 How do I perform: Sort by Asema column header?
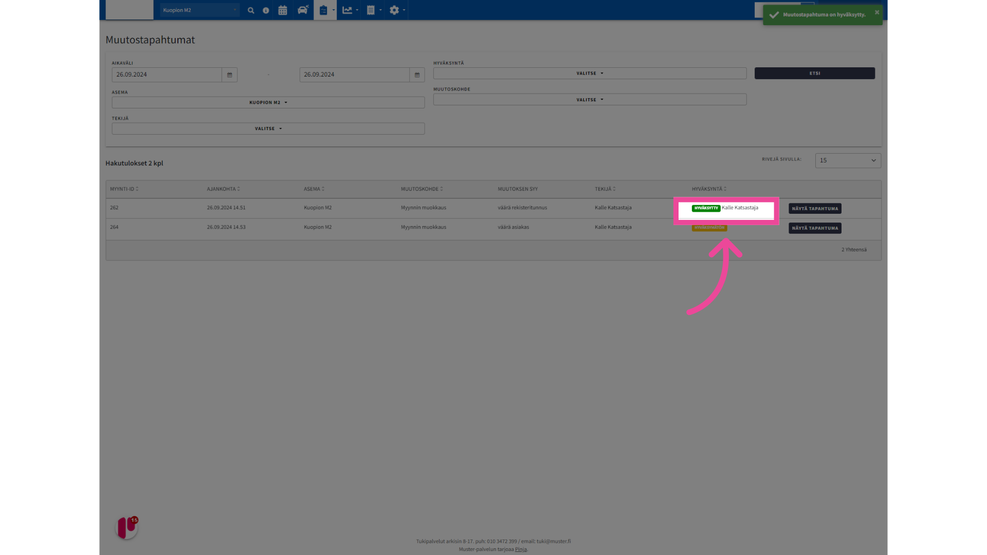pyautogui.click(x=314, y=189)
